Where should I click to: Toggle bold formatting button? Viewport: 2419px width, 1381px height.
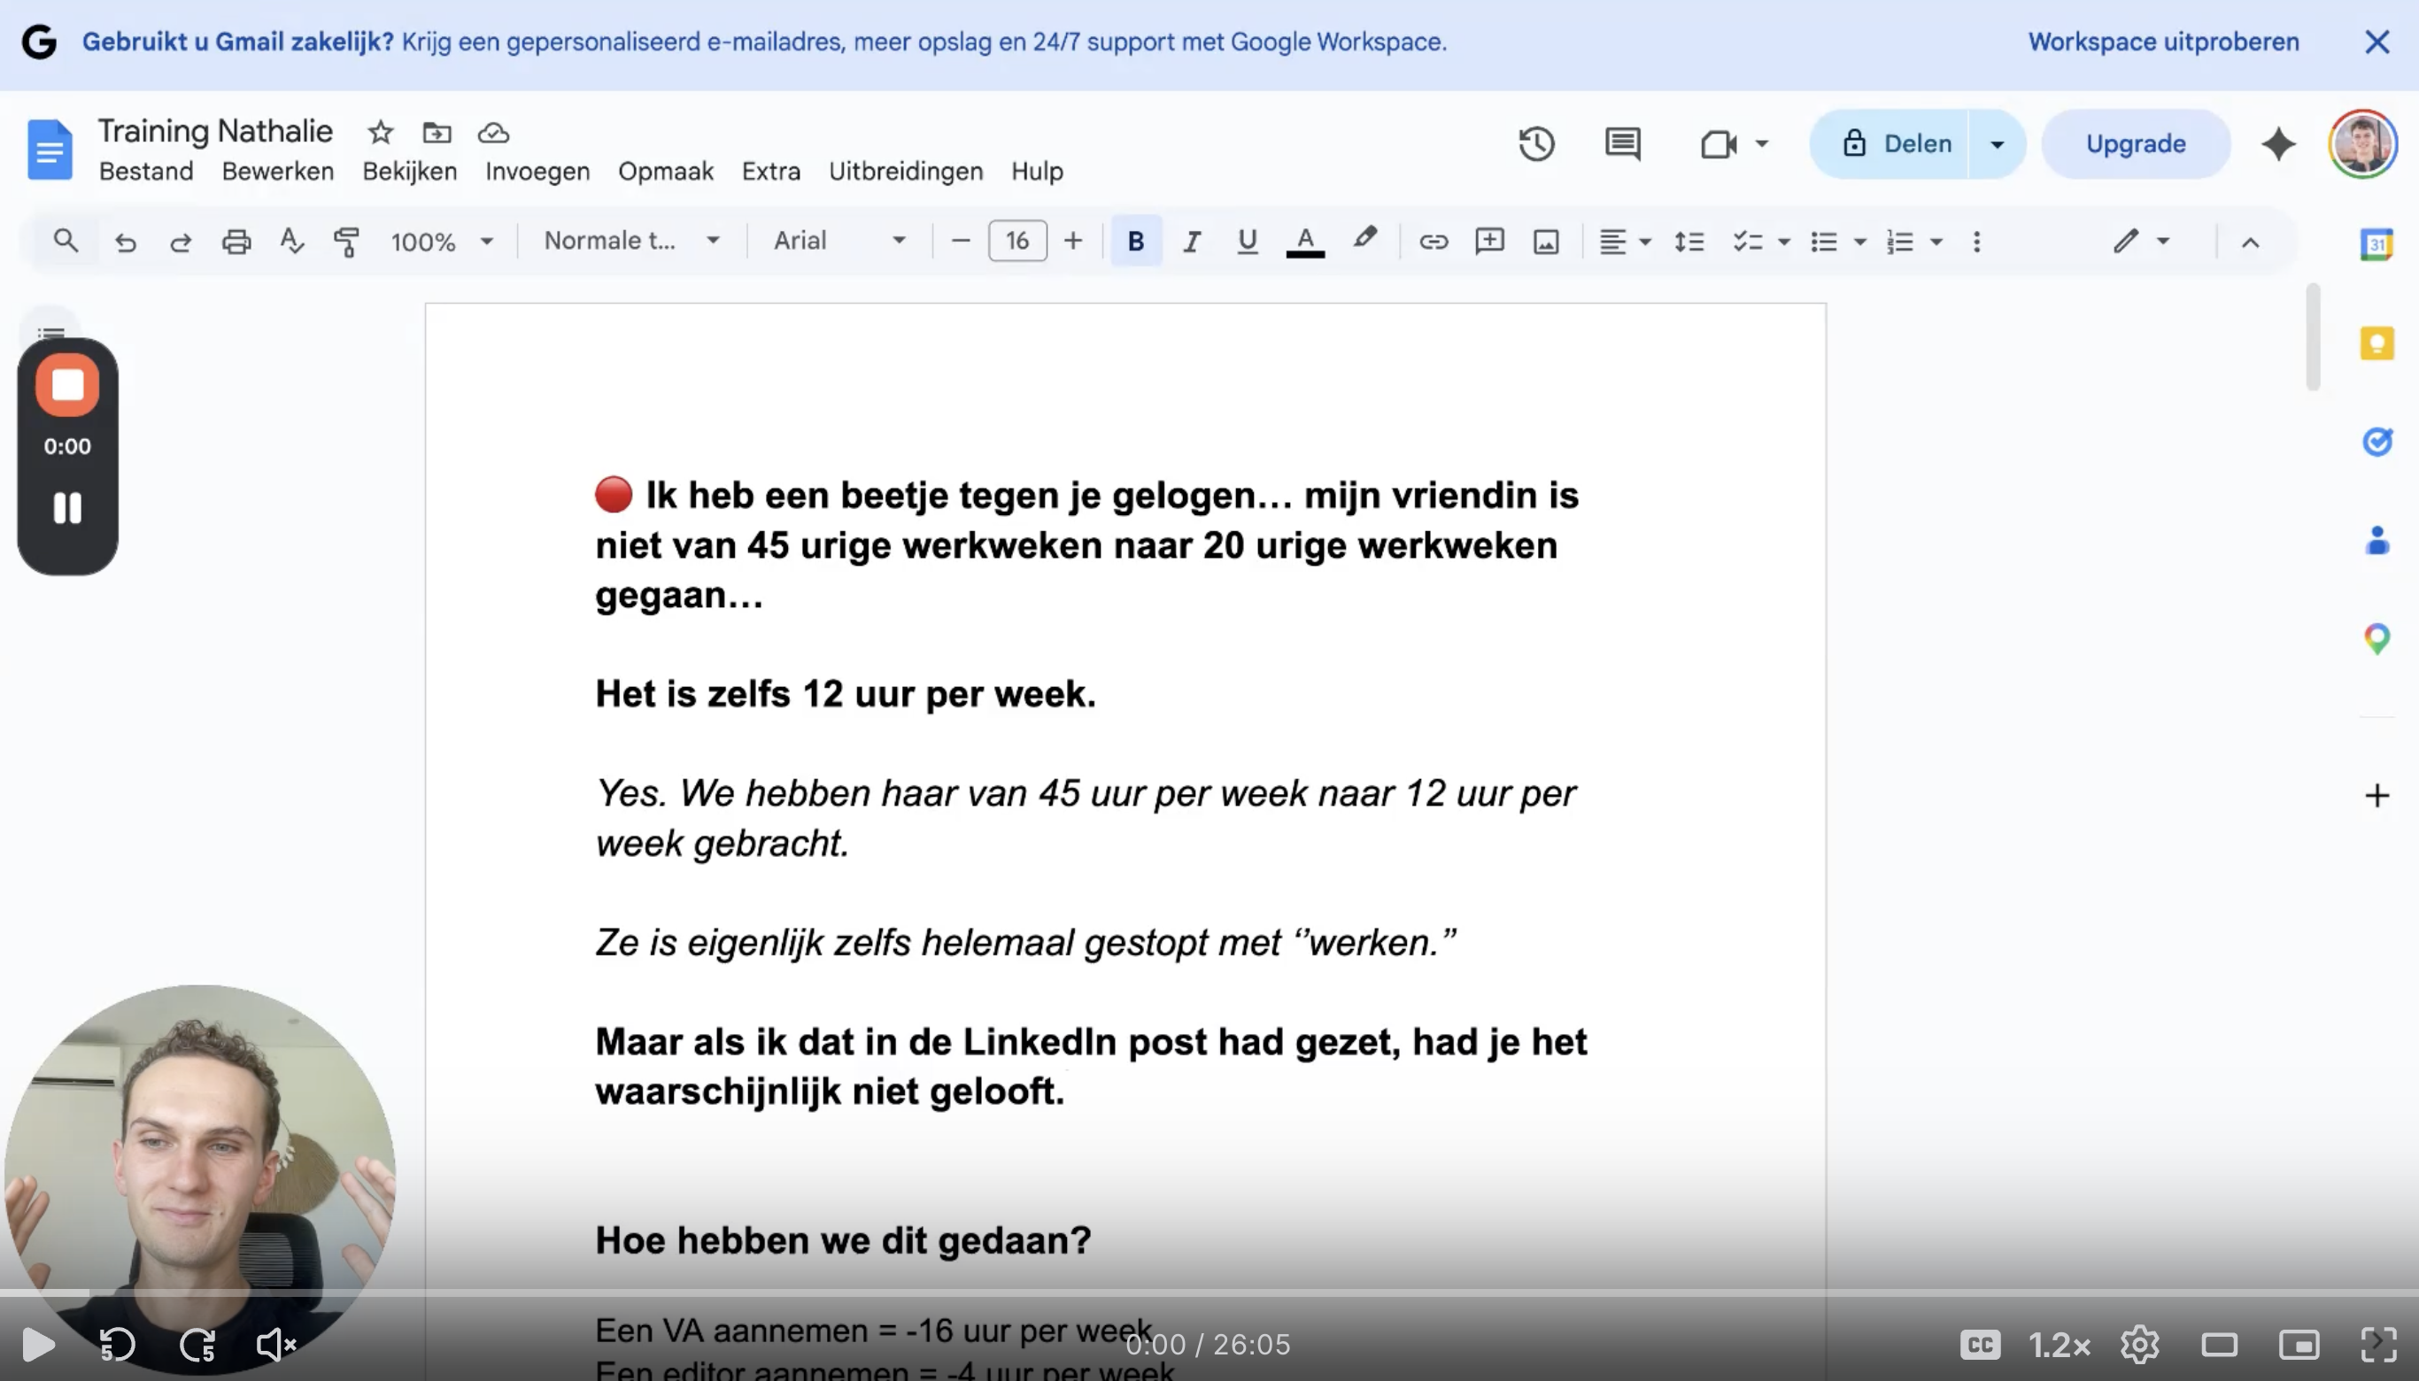(1135, 242)
